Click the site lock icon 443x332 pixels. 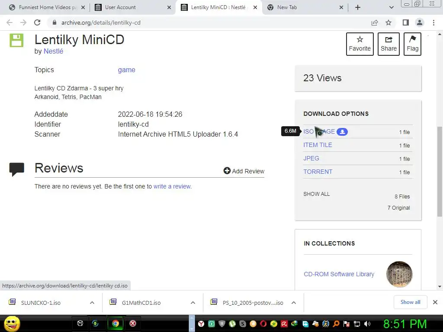[x=55, y=22]
